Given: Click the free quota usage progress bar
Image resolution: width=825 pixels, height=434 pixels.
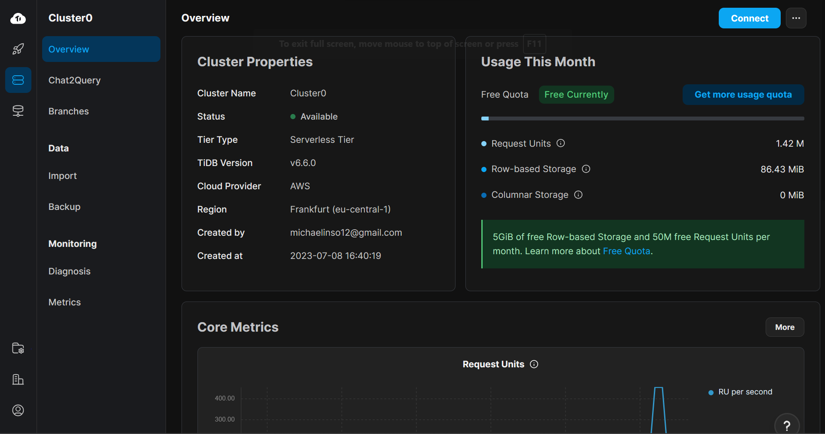Looking at the screenshot, I should coord(642,118).
